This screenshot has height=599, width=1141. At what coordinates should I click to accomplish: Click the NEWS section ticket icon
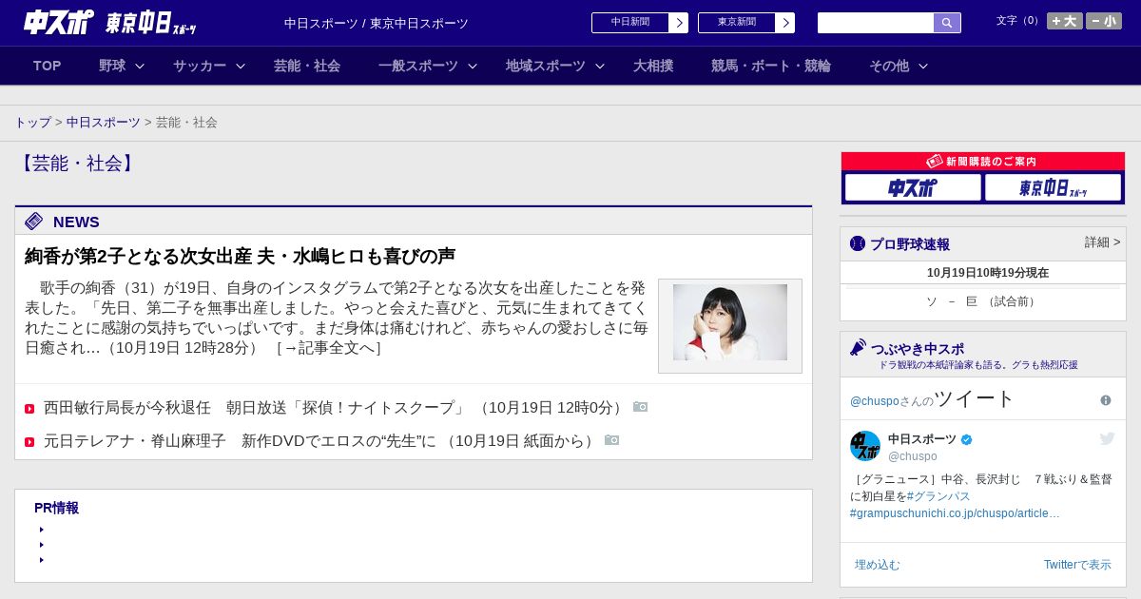point(34,222)
